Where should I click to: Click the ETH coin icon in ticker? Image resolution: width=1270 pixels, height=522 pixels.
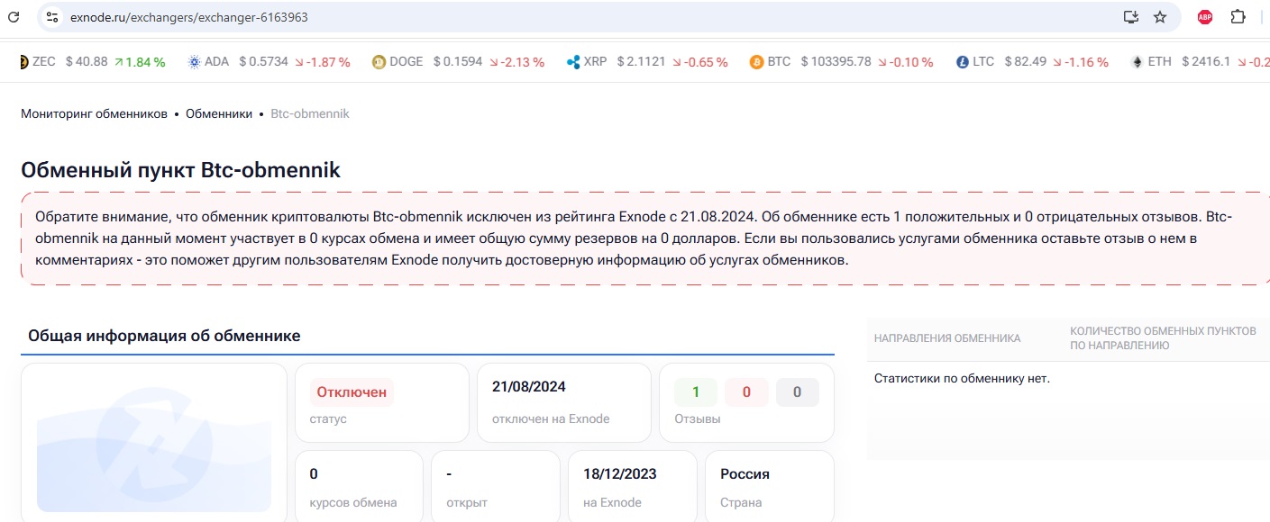pos(1138,62)
